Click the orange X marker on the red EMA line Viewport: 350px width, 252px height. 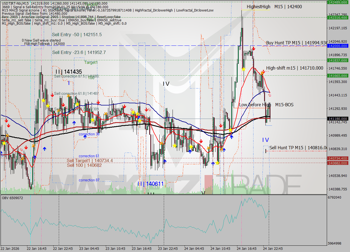[x=262, y=73]
